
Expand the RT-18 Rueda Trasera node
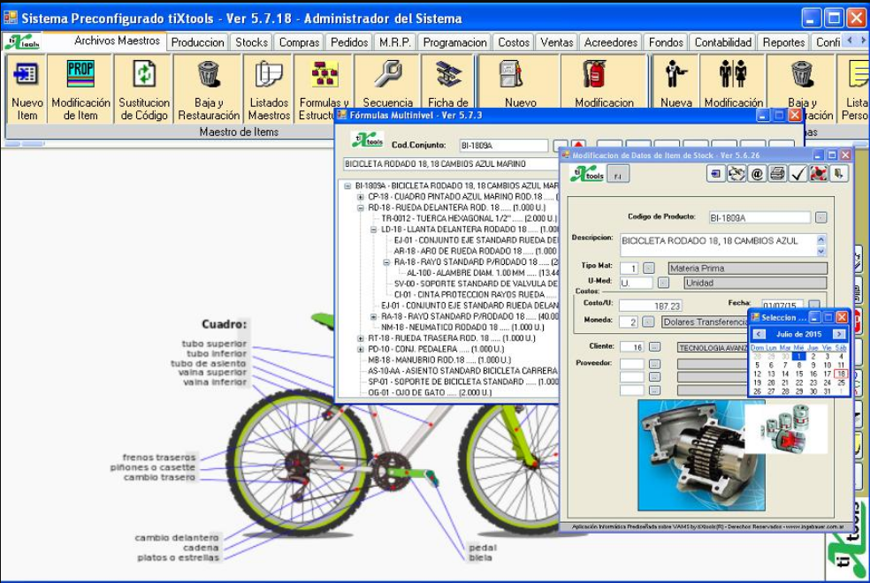[x=361, y=338]
